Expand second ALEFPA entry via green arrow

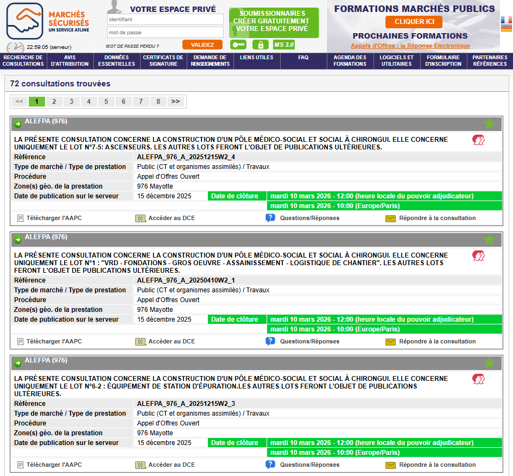coord(18,240)
